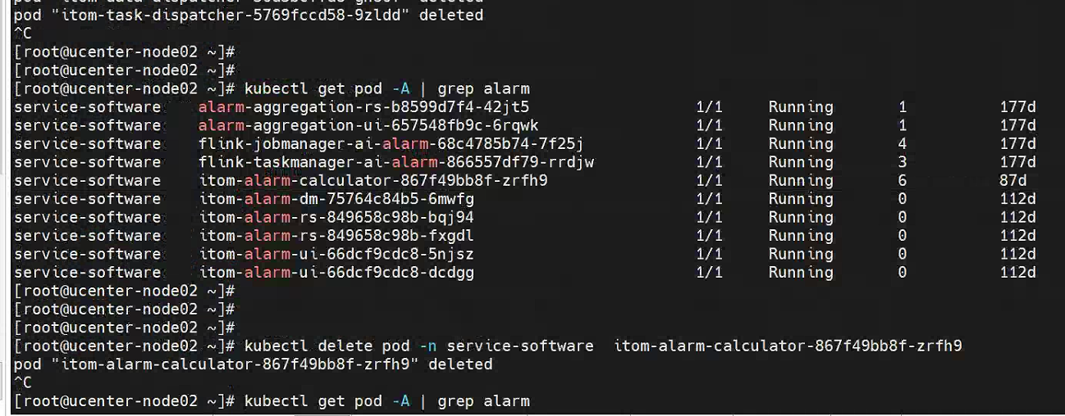Click restart count 6 of itom-alarm-calculator
Viewport: 1065px width, 416px height.
coord(903,180)
